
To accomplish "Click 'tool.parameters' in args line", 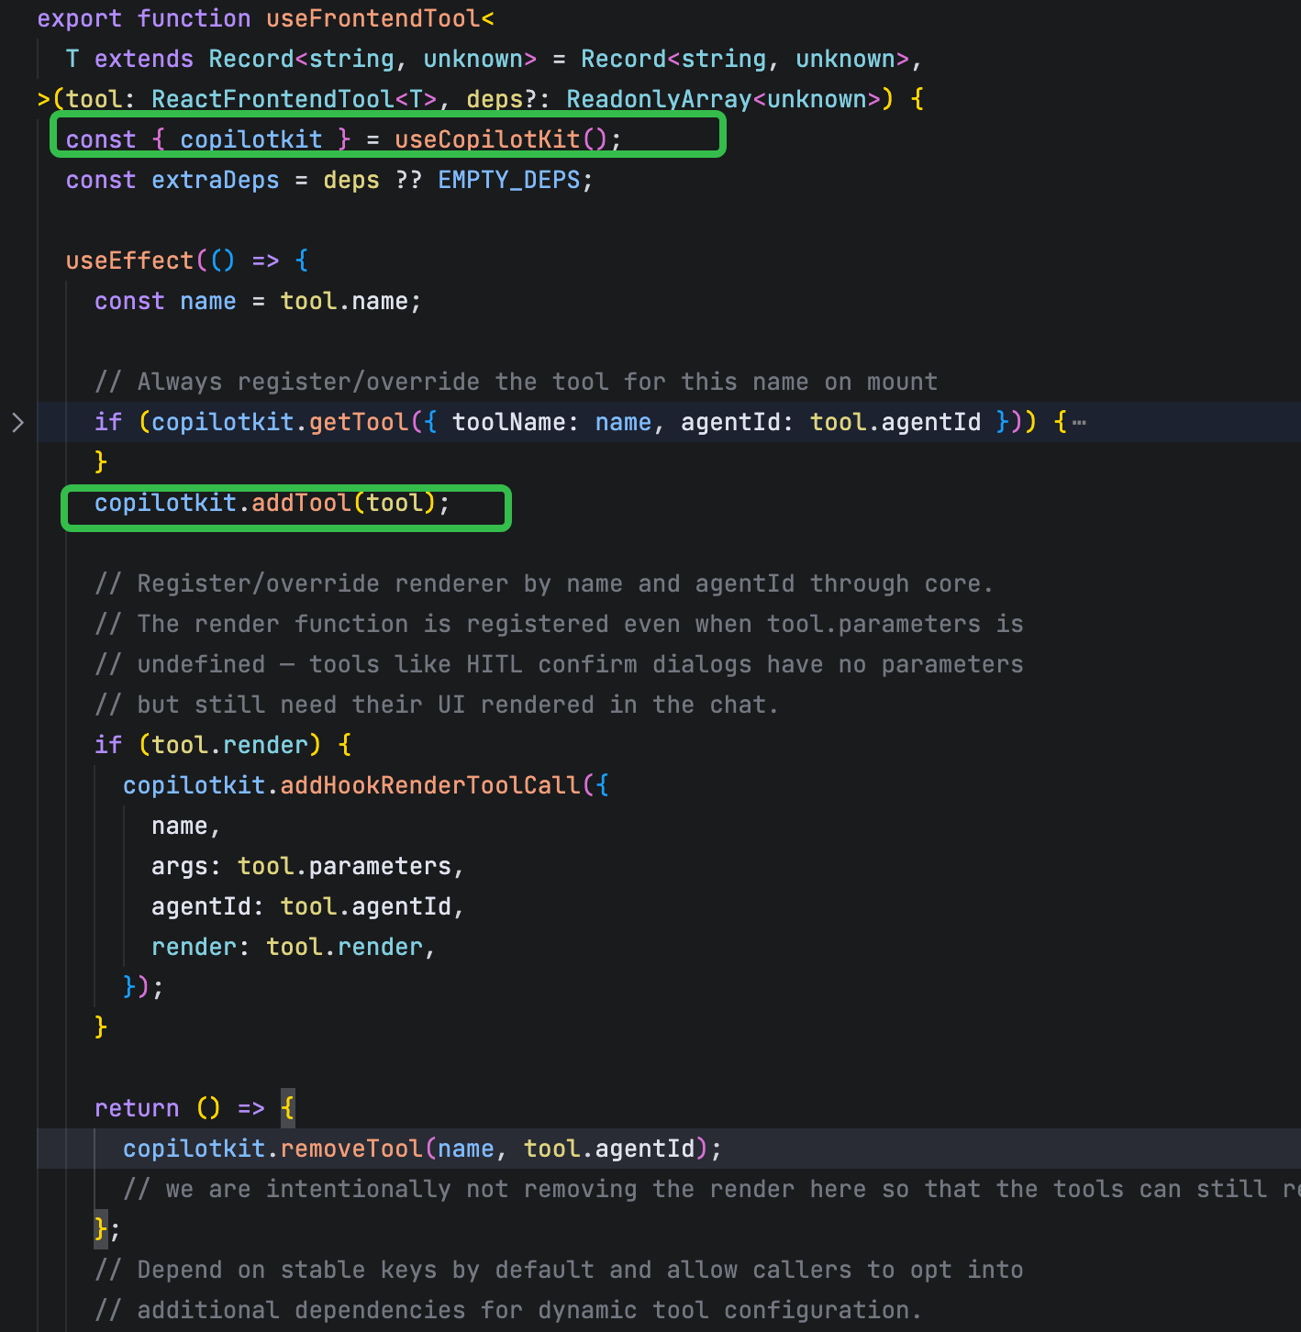I will click(x=344, y=866).
